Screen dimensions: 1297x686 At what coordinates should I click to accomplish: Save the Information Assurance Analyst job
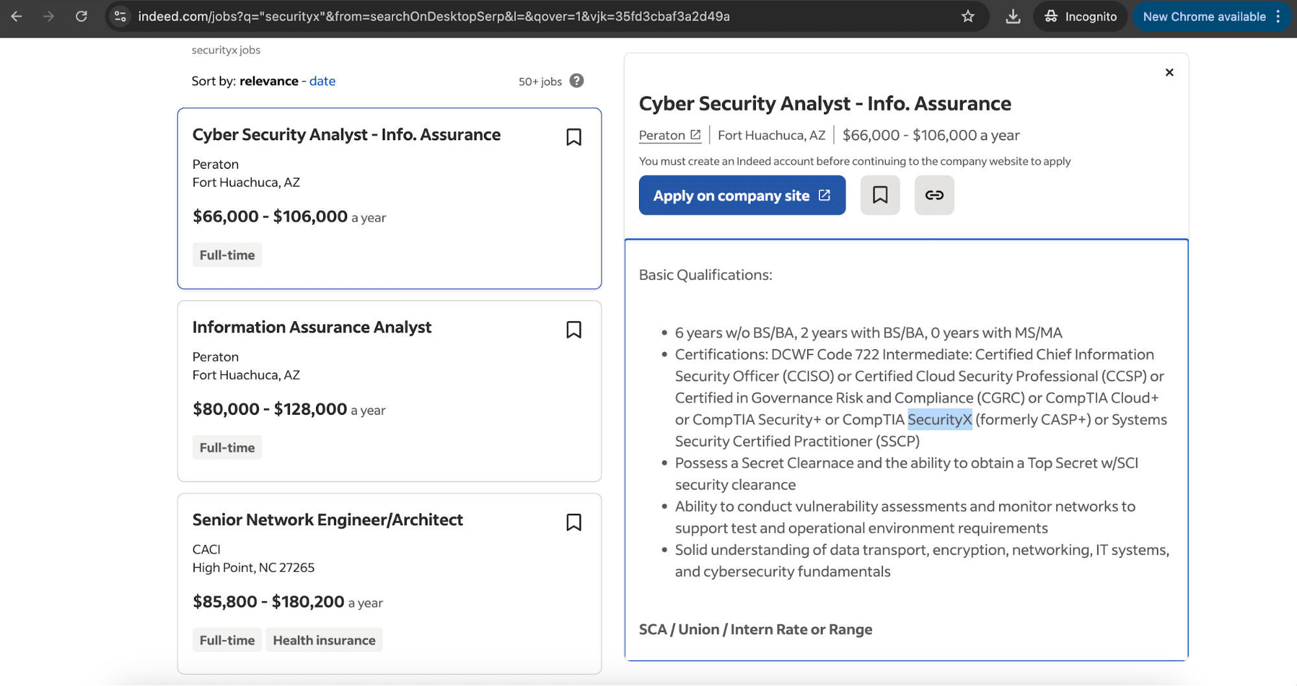tap(574, 330)
